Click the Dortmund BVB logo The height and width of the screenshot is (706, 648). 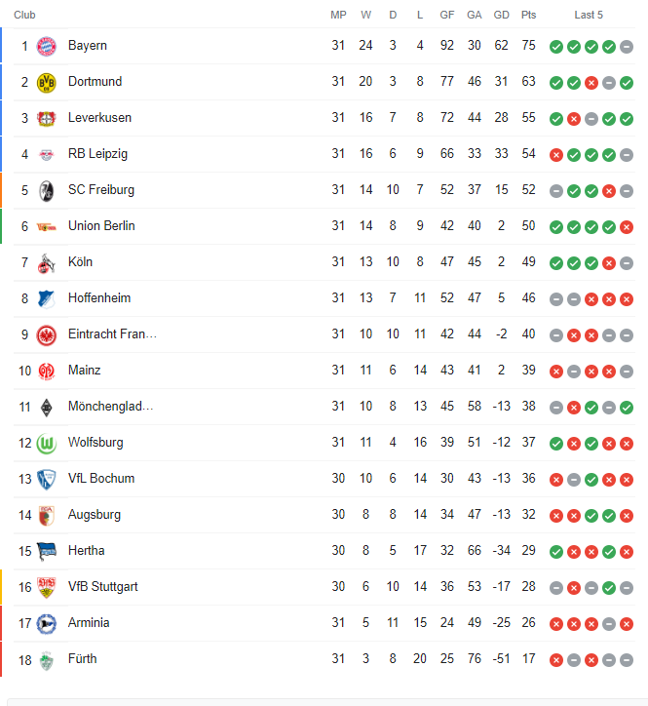[47, 82]
